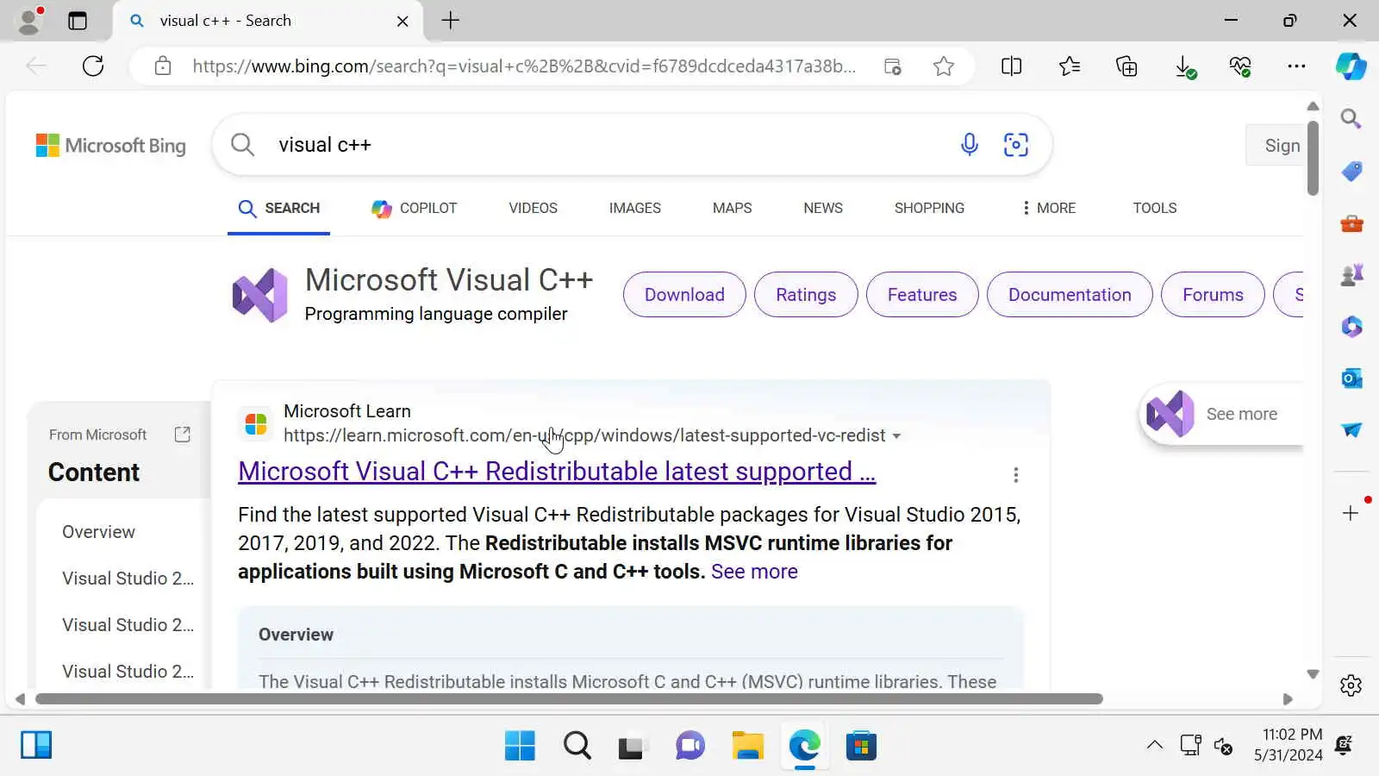Open the TOOLS search options
Image resolution: width=1379 pixels, height=776 pixels.
coord(1155,208)
